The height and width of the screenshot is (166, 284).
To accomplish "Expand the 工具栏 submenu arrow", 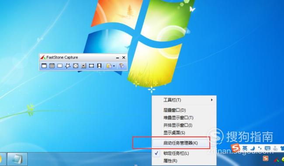I will click(x=211, y=100).
